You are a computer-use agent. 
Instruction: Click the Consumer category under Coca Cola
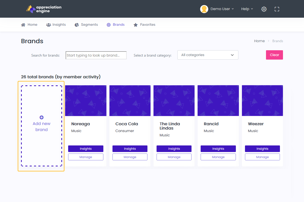point(125,131)
